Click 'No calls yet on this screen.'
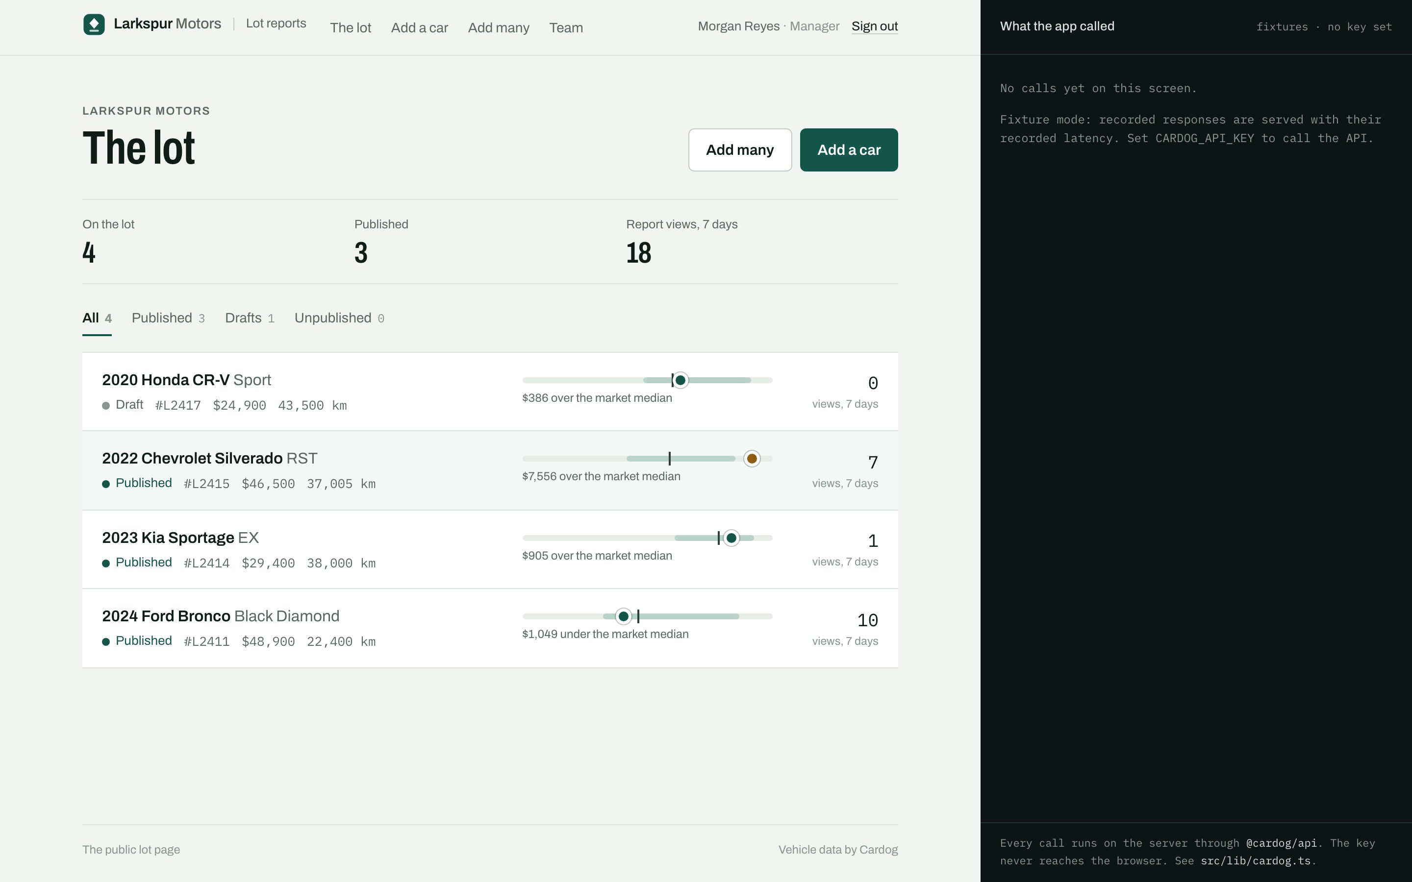Viewport: 1412px width, 882px height. coord(1098,88)
